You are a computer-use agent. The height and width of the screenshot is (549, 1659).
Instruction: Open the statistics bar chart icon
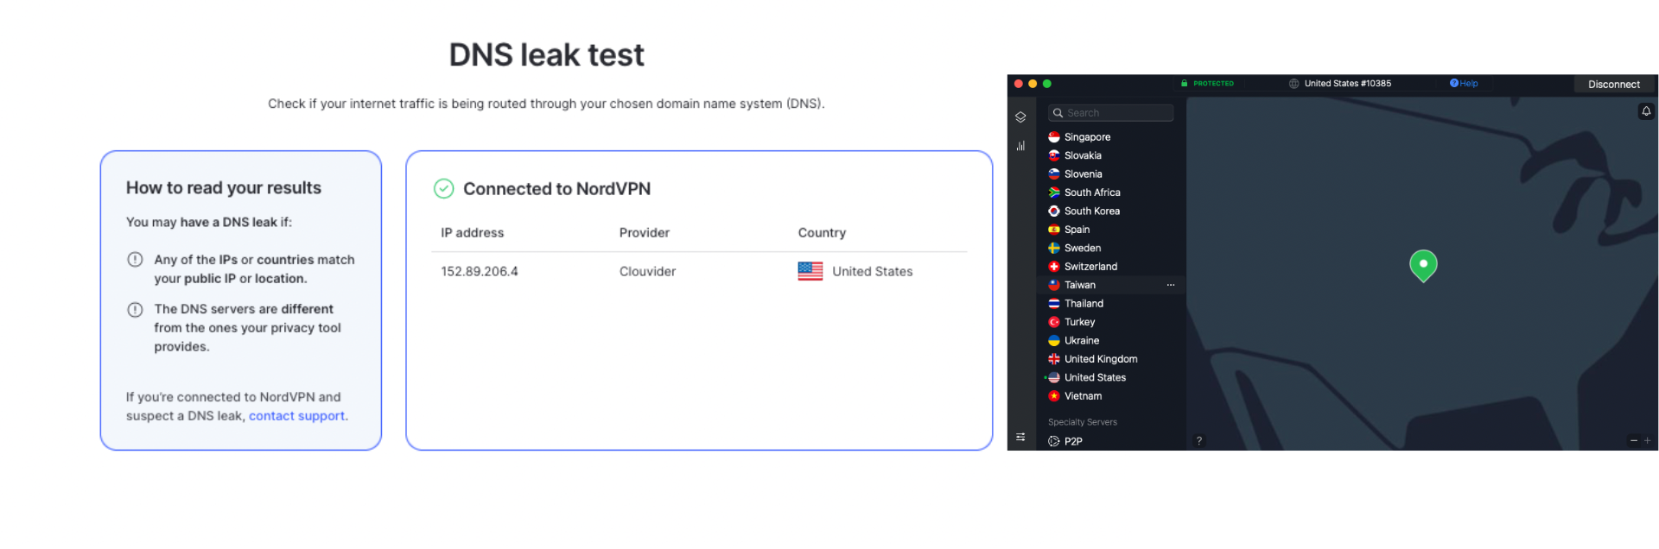pyautogui.click(x=1020, y=146)
